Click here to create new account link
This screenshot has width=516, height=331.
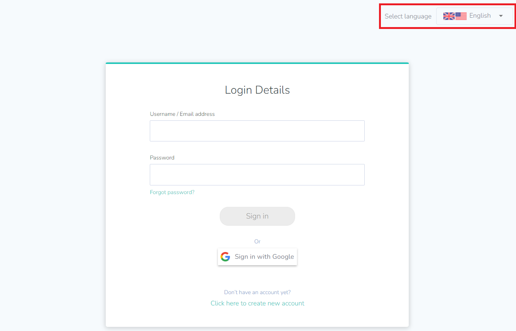coord(257,303)
